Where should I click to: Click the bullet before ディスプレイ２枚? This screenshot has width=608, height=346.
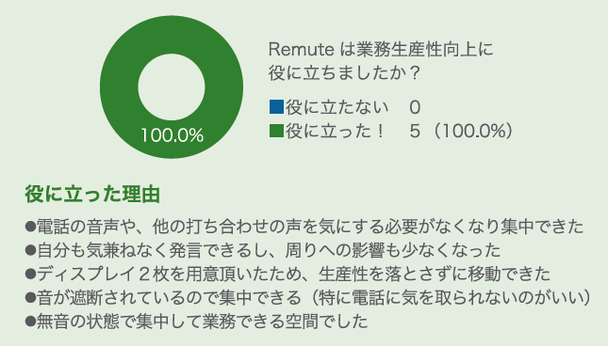[x=30, y=274]
